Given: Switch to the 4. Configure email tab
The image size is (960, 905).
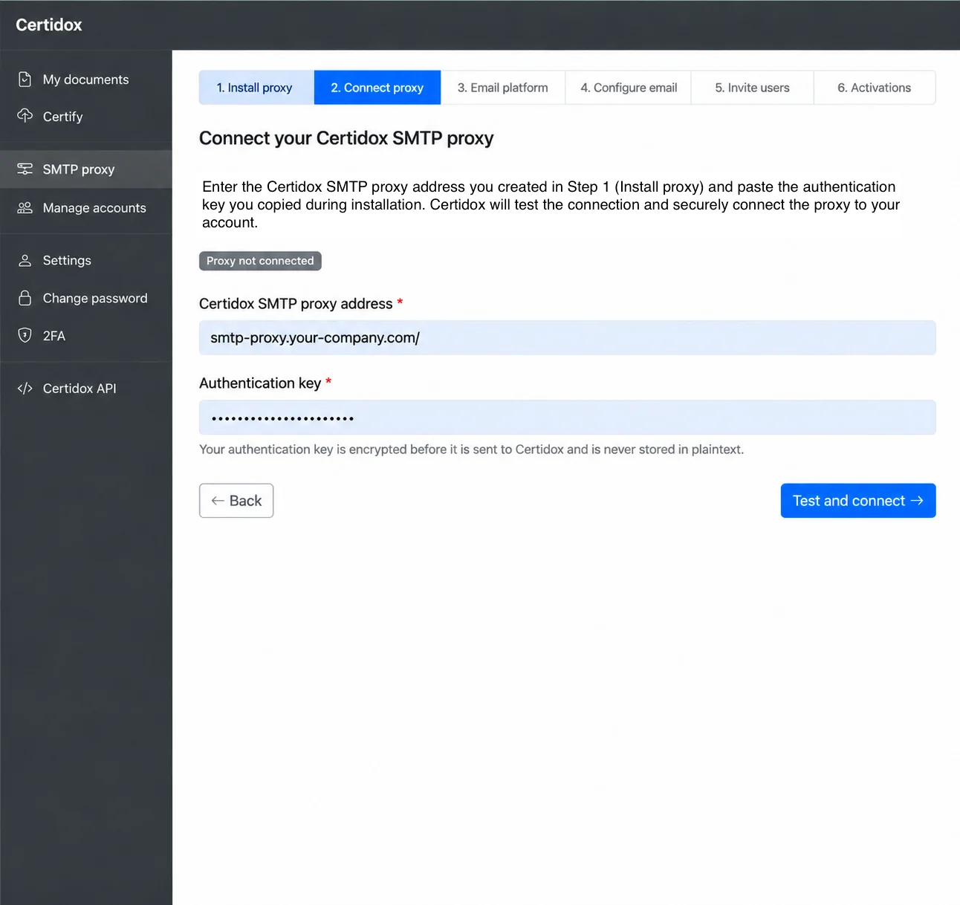Looking at the screenshot, I should [x=629, y=88].
